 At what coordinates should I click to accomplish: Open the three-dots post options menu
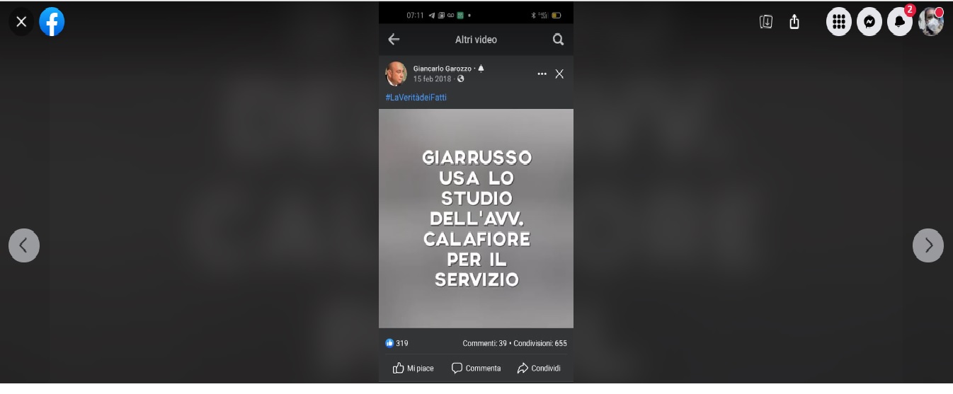(x=542, y=74)
